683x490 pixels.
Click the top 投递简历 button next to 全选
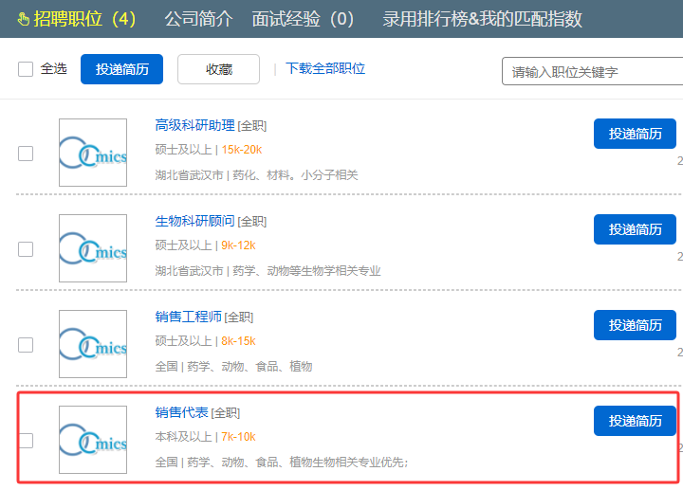point(121,69)
